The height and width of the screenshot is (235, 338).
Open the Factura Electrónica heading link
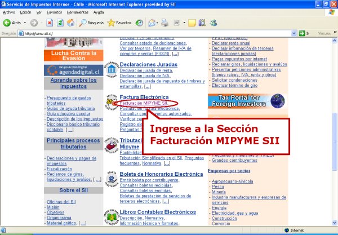(x=144, y=97)
